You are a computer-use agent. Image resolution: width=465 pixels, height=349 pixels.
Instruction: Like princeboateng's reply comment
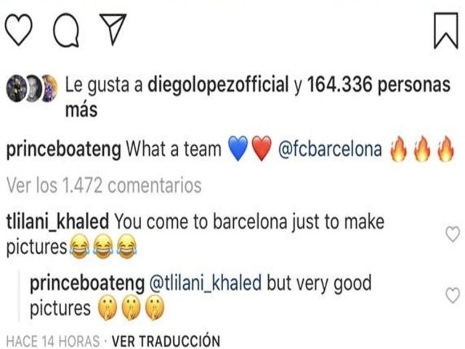click(452, 294)
